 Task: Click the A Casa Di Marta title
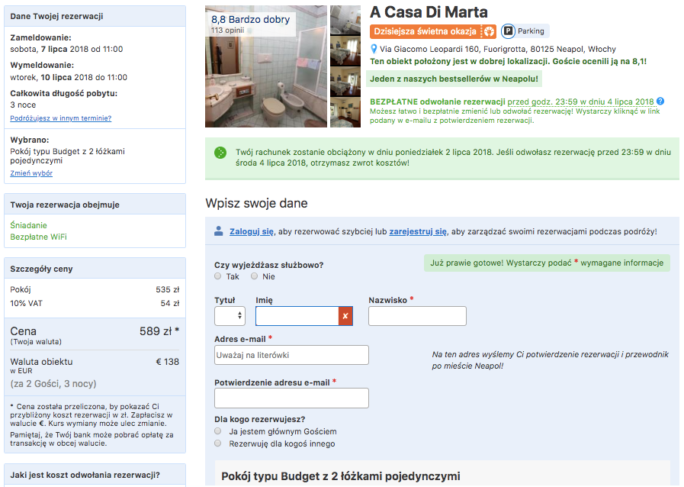(x=429, y=12)
